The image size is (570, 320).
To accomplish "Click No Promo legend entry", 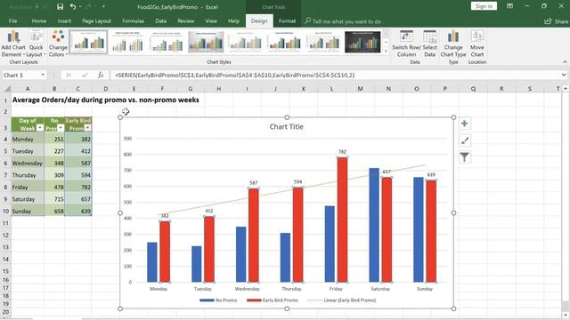I will point(218,300).
